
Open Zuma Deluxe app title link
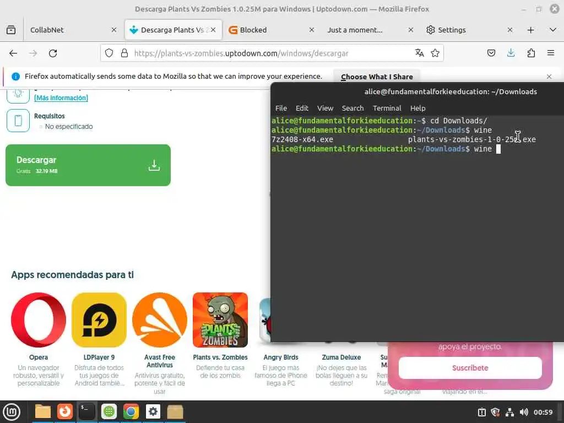[x=341, y=357]
